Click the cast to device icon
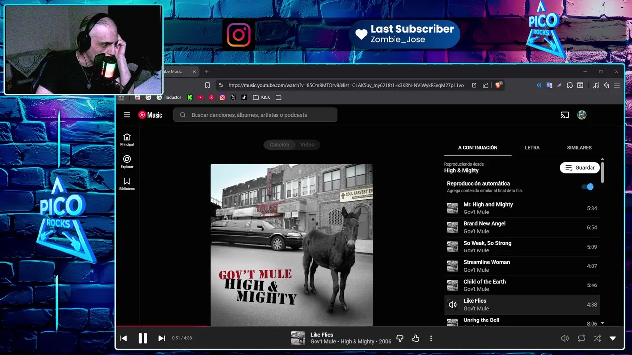 coord(565,115)
